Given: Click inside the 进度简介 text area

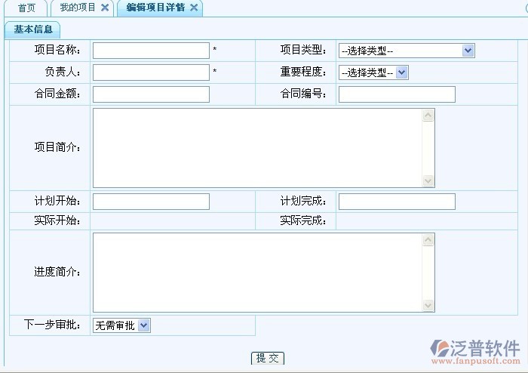Looking at the screenshot, I should [x=256, y=273].
